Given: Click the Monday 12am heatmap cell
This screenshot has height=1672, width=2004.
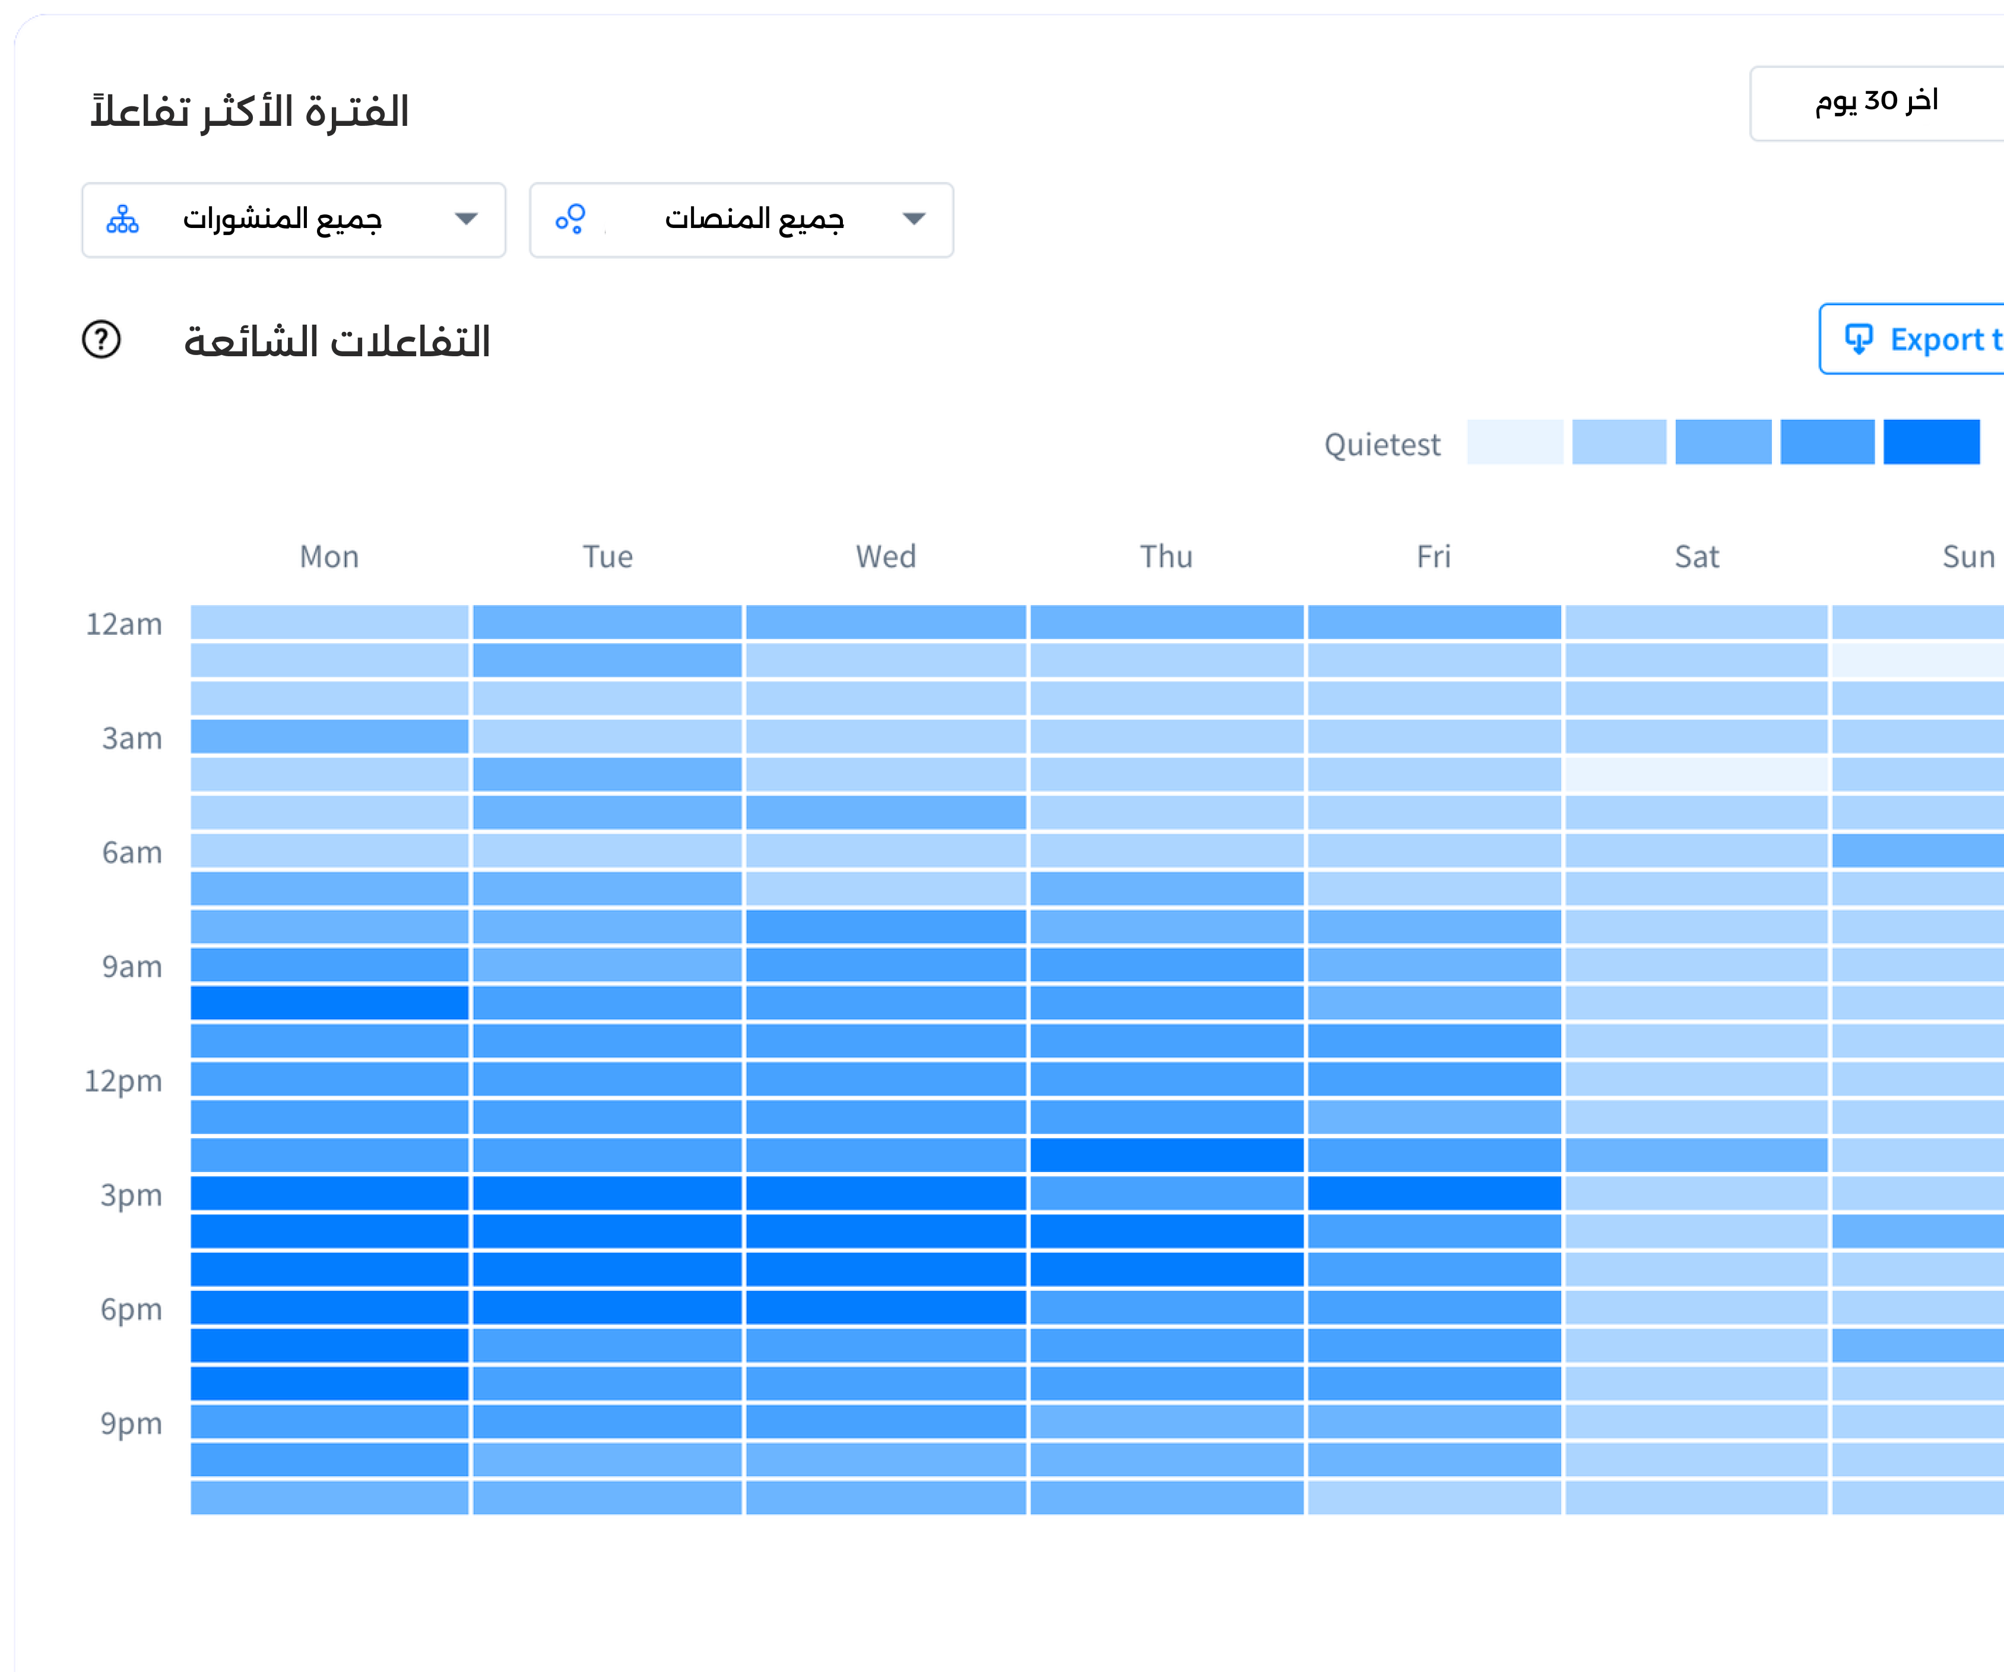Looking at the screenshot, I should point(329,622).
